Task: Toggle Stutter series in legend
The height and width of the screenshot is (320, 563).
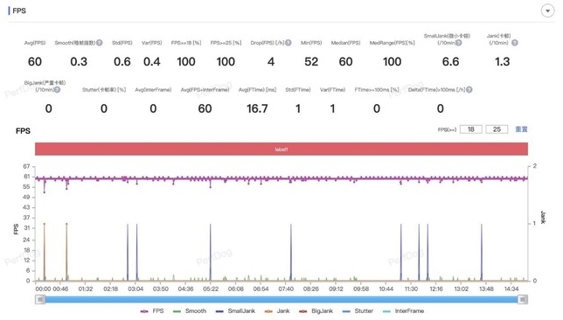Action: 358,311
